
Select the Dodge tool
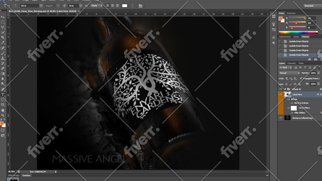click(3, 84)
